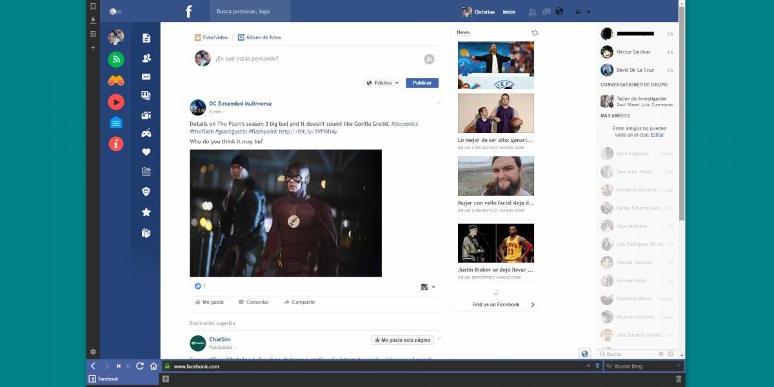Open friend requests icon in header
774x387 pixels.
click(532, 12)
